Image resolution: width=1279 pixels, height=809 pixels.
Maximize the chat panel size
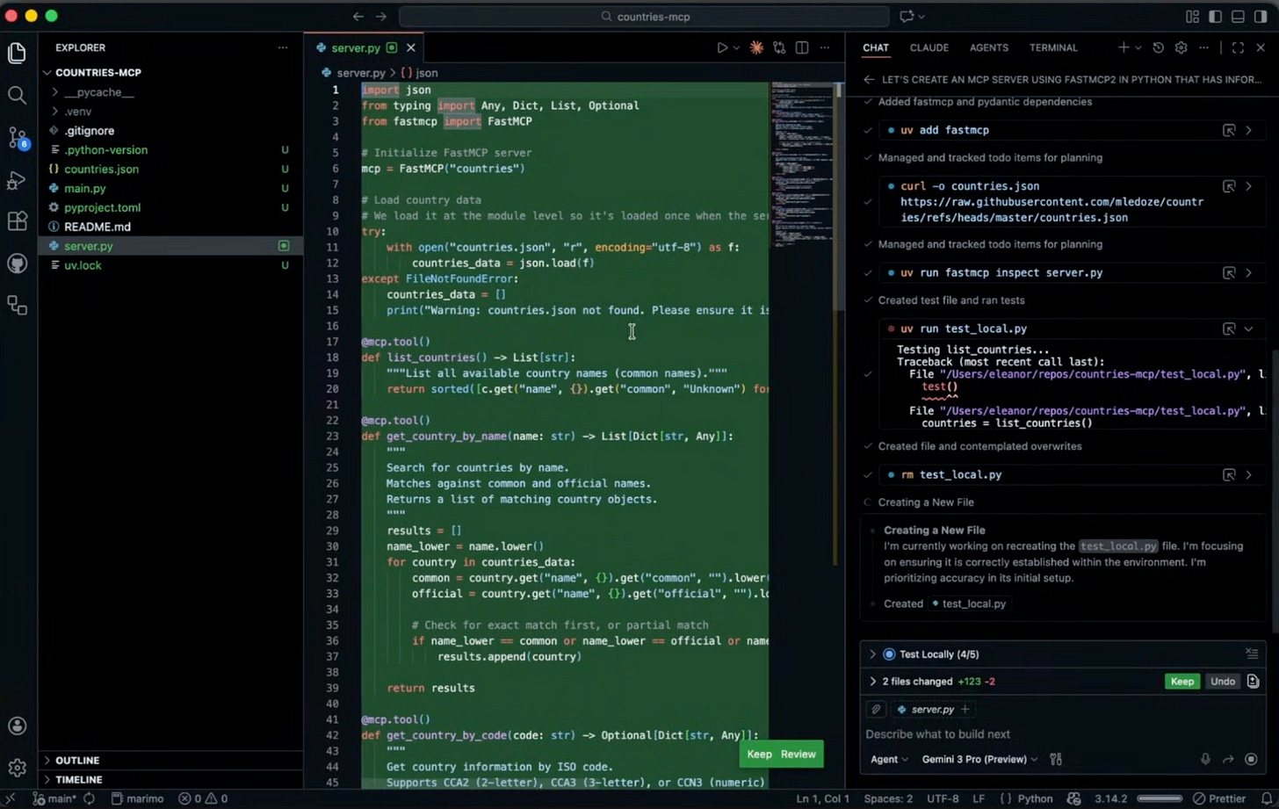1238,48
